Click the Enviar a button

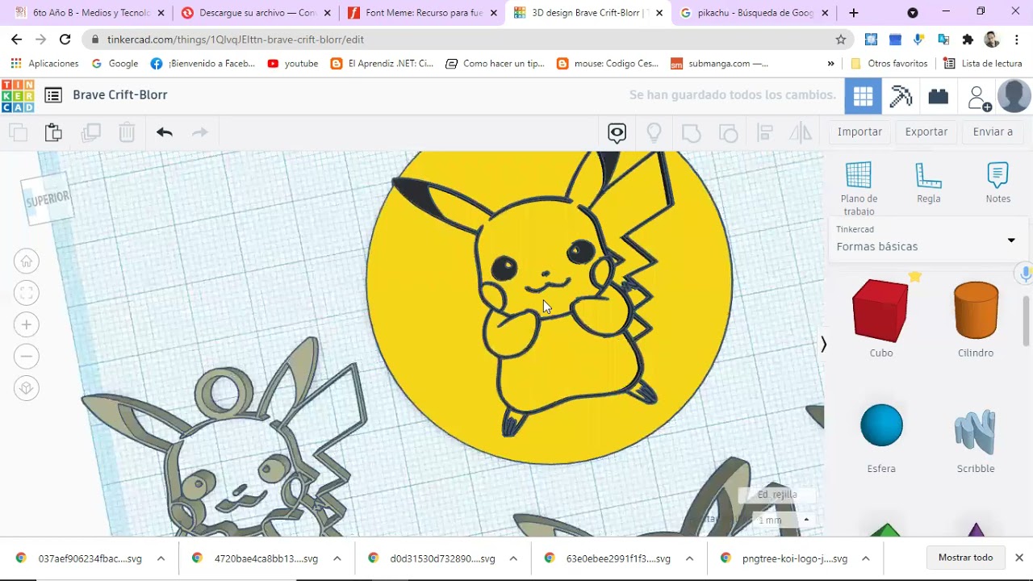coord(993,132)
